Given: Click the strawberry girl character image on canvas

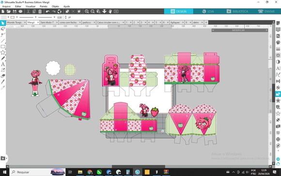Looking at the screenshot, I should (35, 83).
